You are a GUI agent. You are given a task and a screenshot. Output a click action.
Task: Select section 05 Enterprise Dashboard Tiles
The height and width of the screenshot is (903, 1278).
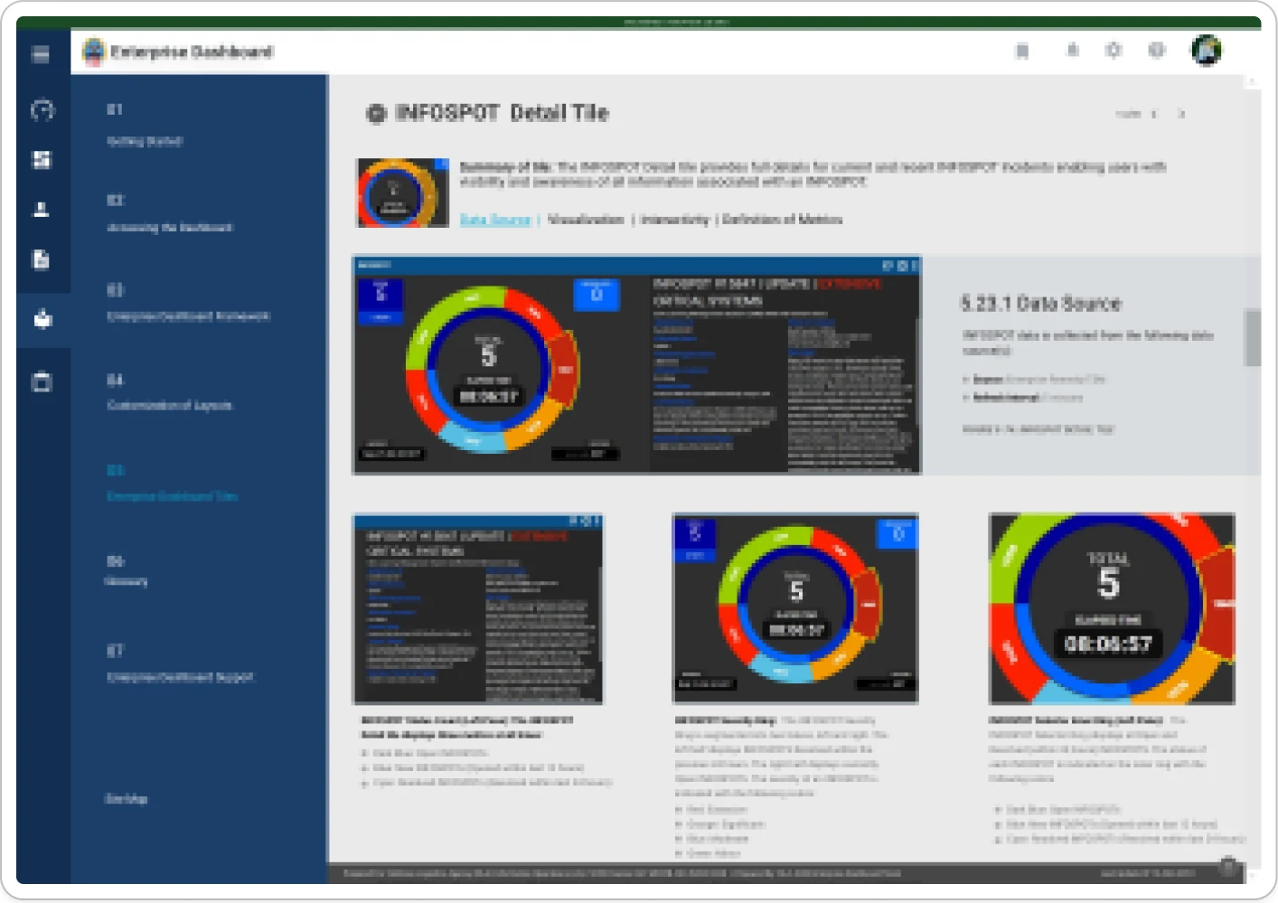pos(173,483)
